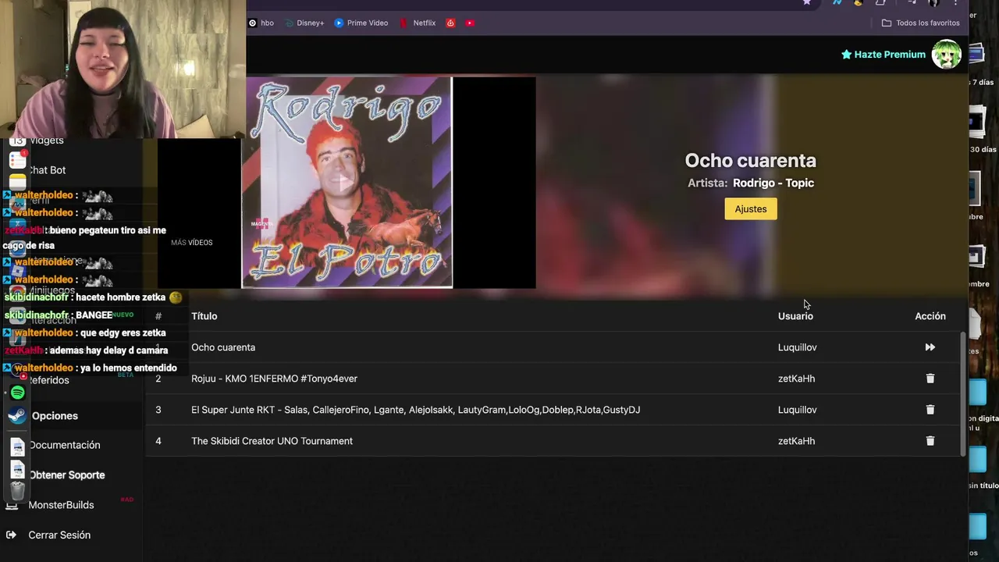Click the bookmark star in the address bar
The height and width of the screenshot is (562, 999).
[x=807, y=2]
